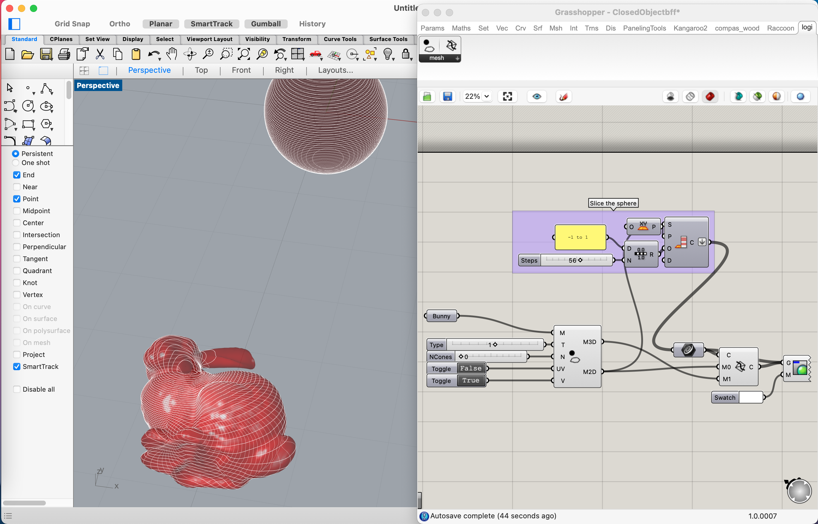The height and width of the screenshot is (524, 818).
Task: Click the red car Shade icon
Action: coord(315,54)
